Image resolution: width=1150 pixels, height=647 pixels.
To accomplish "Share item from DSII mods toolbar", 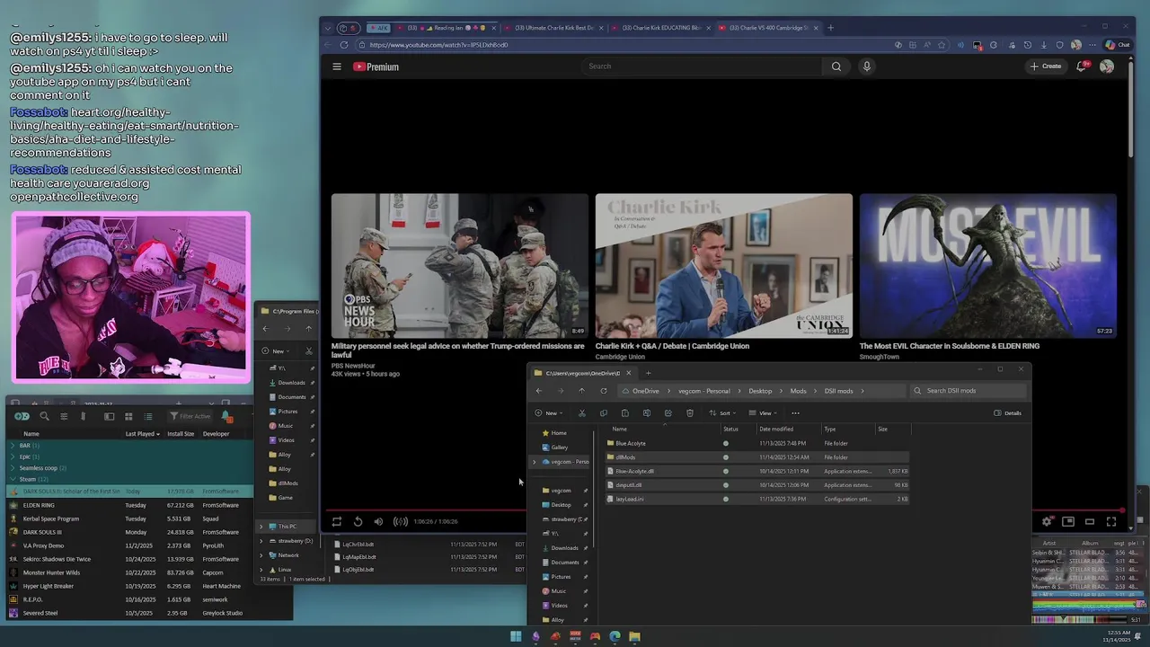I will point(668,413).
